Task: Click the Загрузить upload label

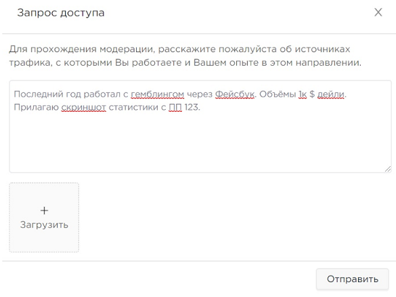Action: pyautogui.click(x=44, y=224)
